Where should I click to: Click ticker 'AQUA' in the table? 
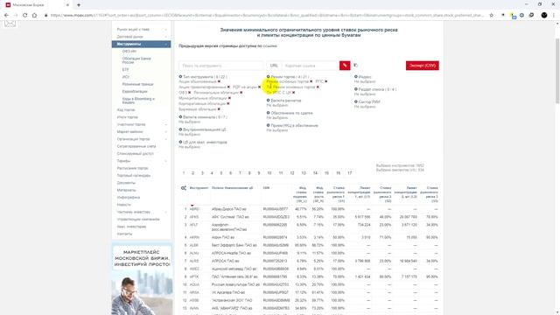click(194, 284)
